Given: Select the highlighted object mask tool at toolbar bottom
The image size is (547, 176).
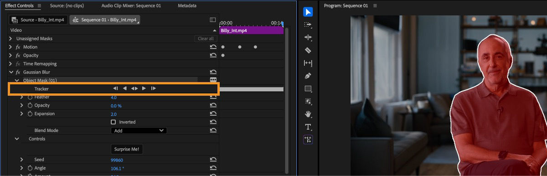Looking at the screenshot, I should click(308, 140).
